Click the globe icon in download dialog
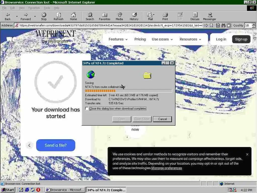This screenshot has height=193, width=257. (91, 74)
